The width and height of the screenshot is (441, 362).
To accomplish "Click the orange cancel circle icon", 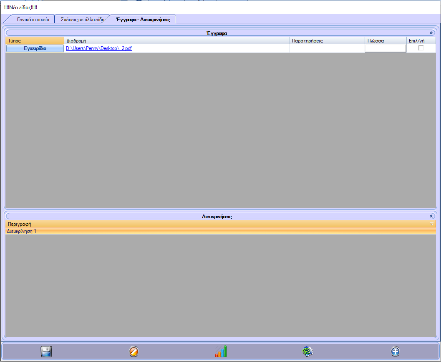I will pyautogui.click(x=134, y=352).
